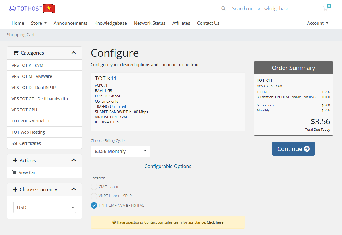
Task: Click the cart icon beside Categories
Action: pyautogui.click(x=16, y=53)
